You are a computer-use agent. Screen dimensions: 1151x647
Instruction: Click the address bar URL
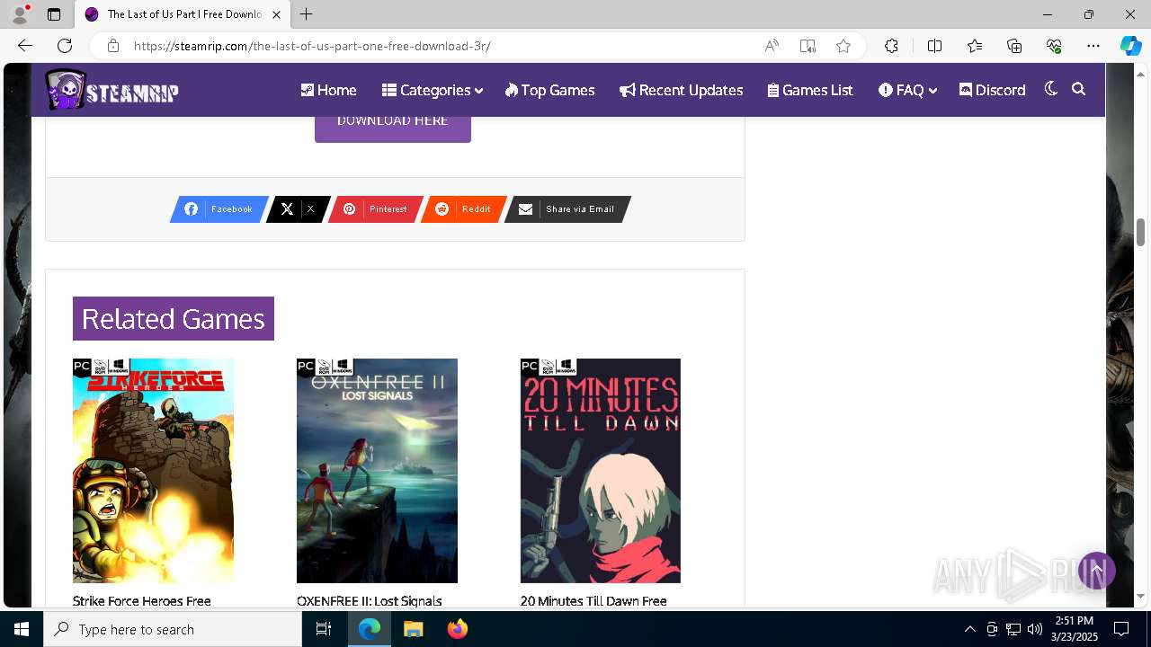[x=312, y=46]
